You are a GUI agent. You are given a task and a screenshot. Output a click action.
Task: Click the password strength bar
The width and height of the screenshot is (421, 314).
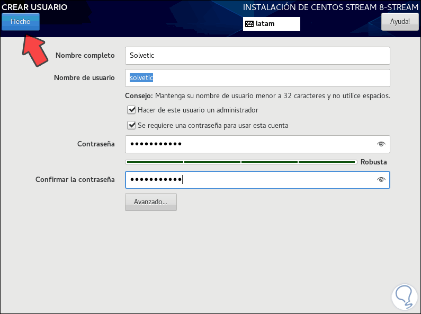(240, 162)
